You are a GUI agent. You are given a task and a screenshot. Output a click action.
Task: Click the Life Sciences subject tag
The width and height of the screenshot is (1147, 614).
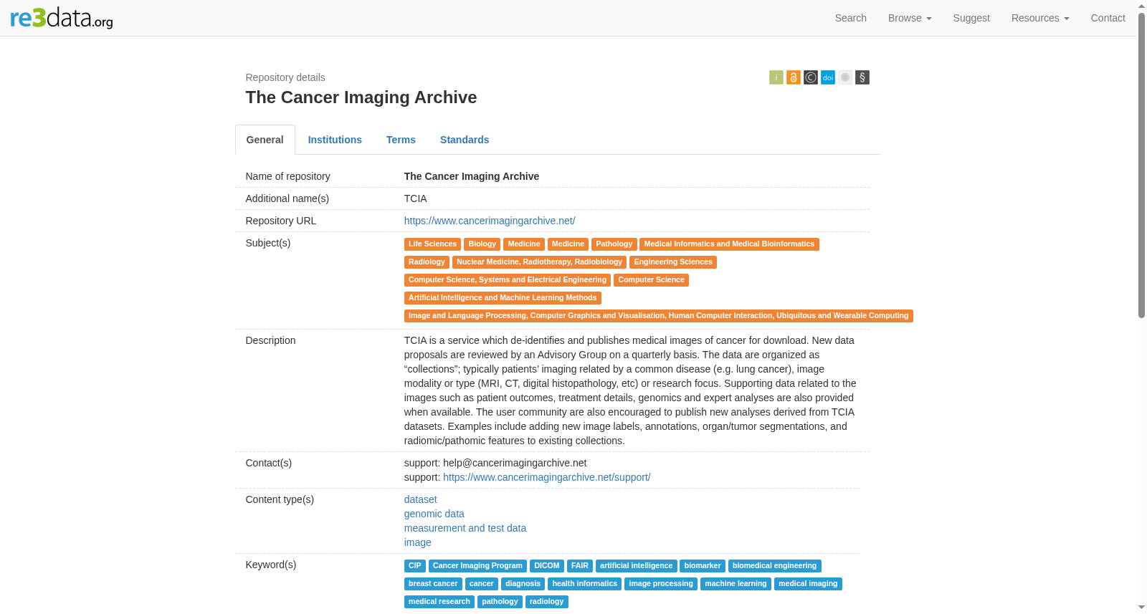point(432,244)
